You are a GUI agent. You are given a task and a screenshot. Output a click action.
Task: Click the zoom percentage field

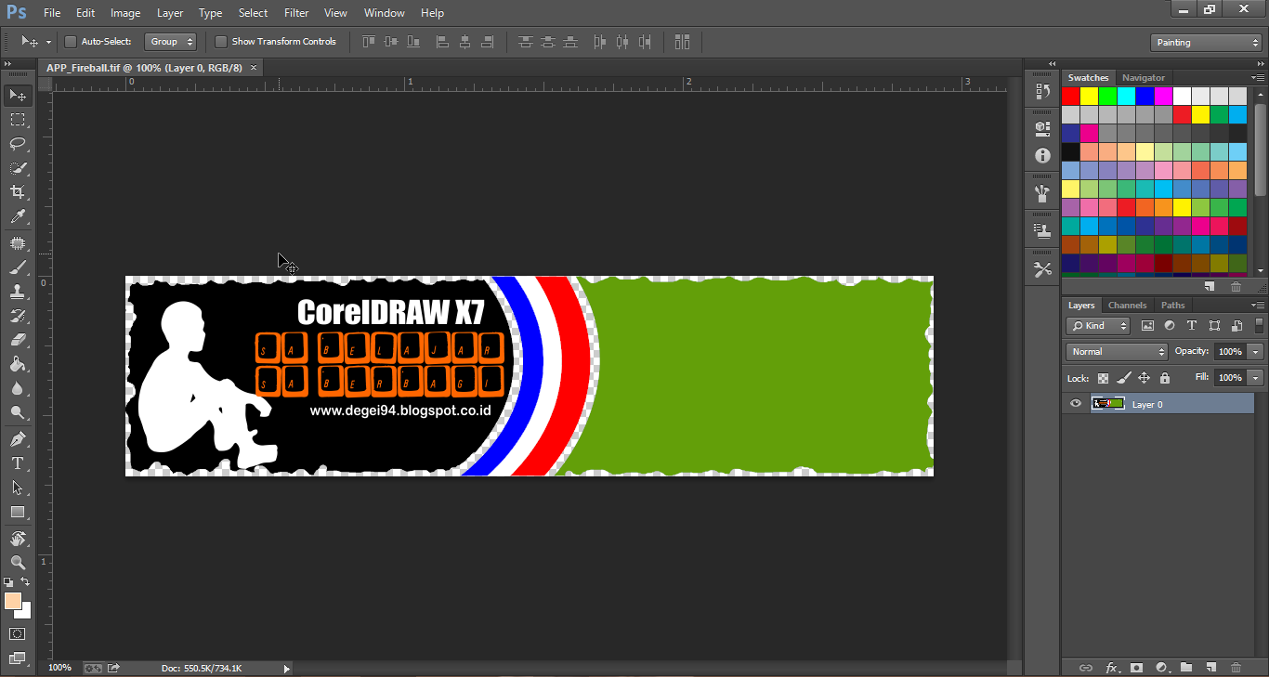coord(59,668)
